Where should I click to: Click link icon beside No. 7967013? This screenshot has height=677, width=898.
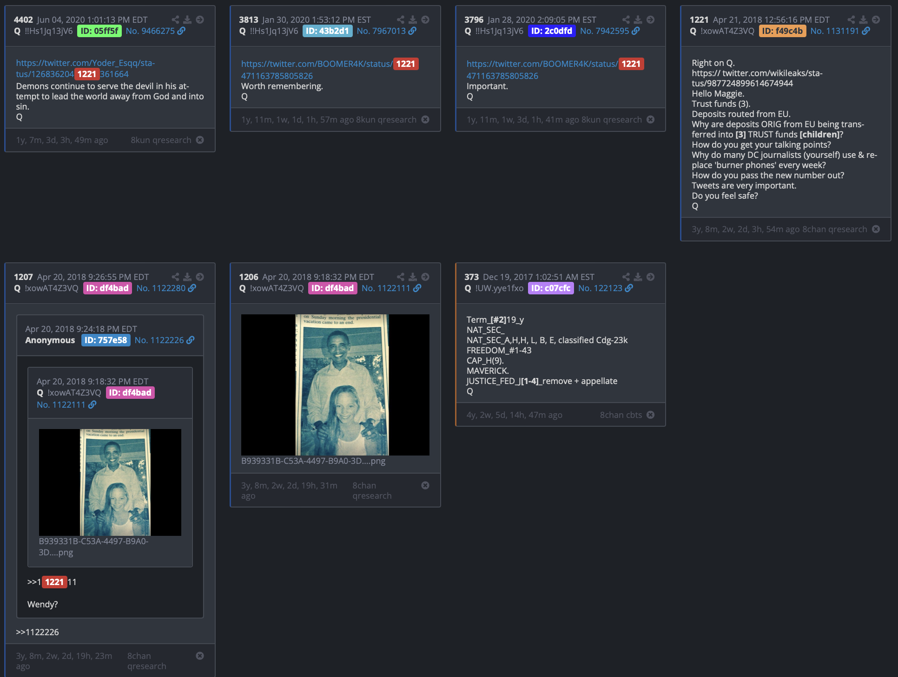click(413, 31)
